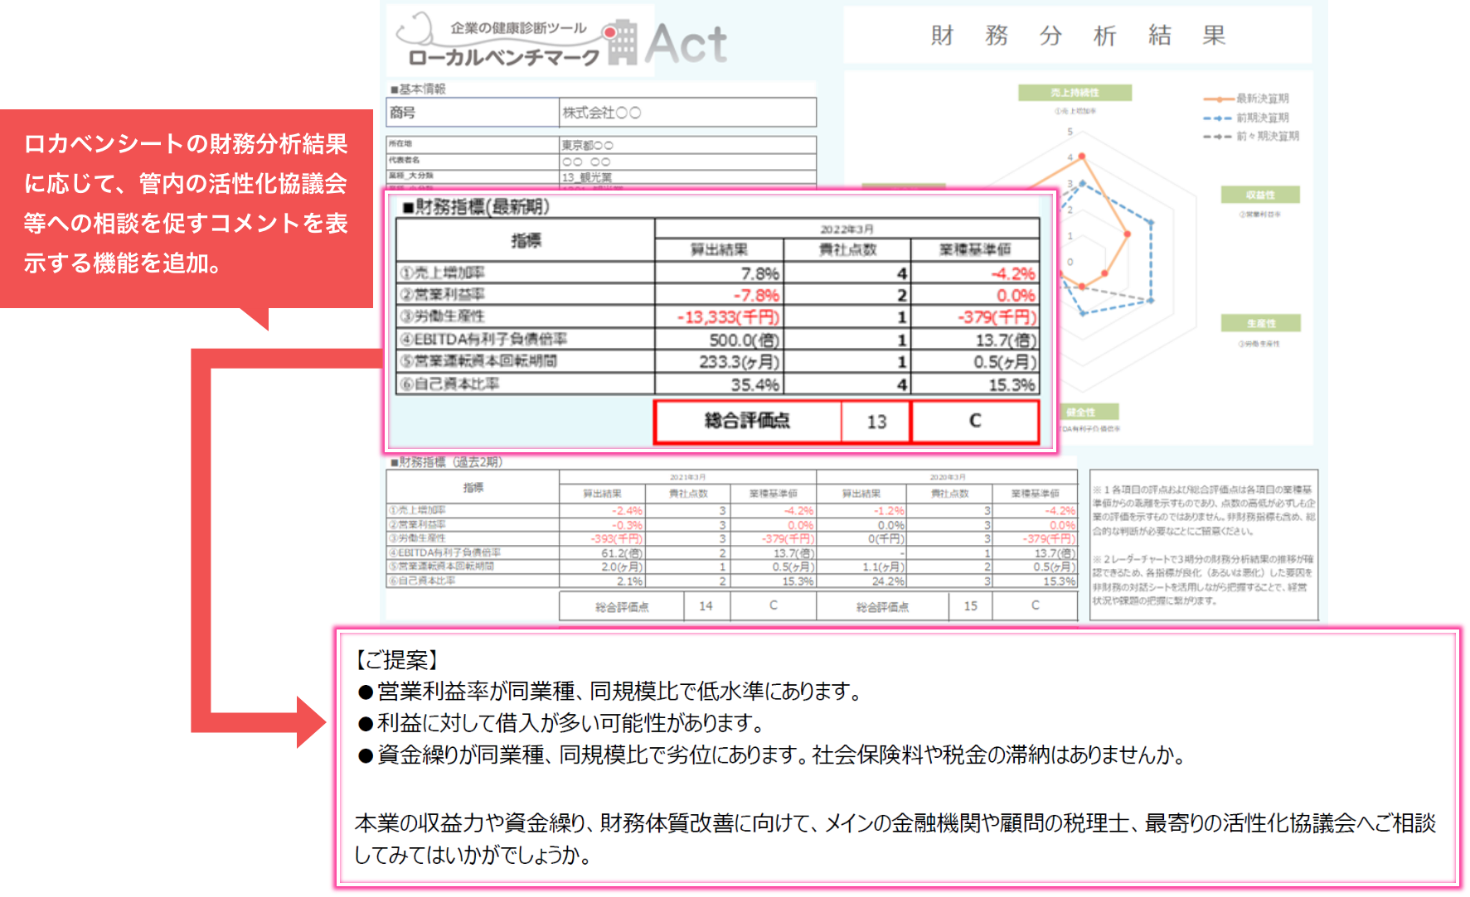Select the 2020年3月 period header
Screen dimensions: 1470x897
[x=946, y=477]
